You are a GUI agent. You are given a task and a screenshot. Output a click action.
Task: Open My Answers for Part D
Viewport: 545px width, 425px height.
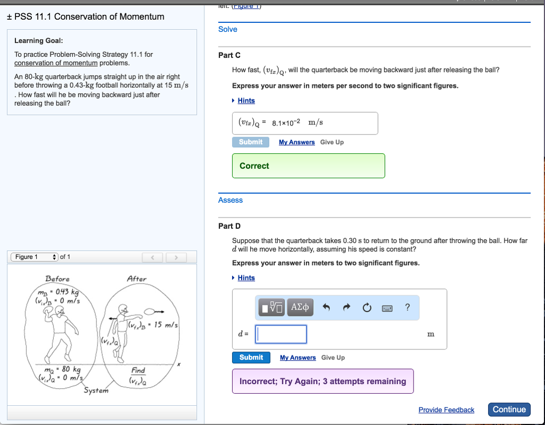click(298, 357)
